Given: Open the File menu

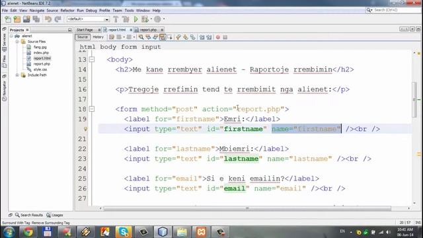Looking at the screenshot, I should tap(5, 11).
